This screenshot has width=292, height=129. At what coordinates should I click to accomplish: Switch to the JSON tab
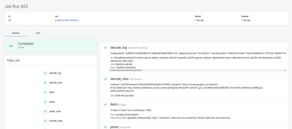38,33
